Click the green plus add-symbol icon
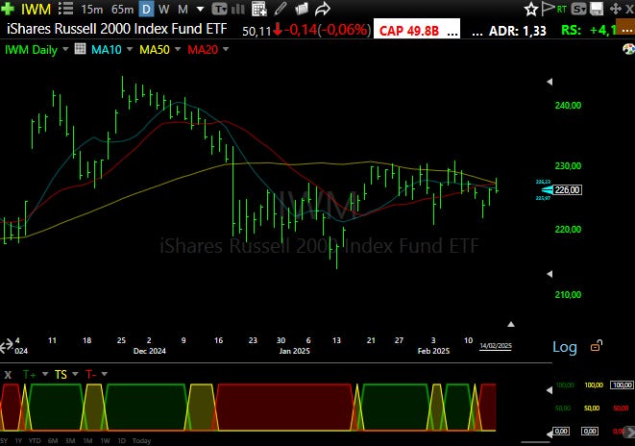This screenshot has height=446, width=635. (8, 9)
